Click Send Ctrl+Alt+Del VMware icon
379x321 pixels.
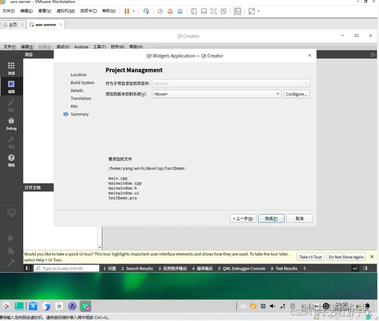[x=146, y=11]
